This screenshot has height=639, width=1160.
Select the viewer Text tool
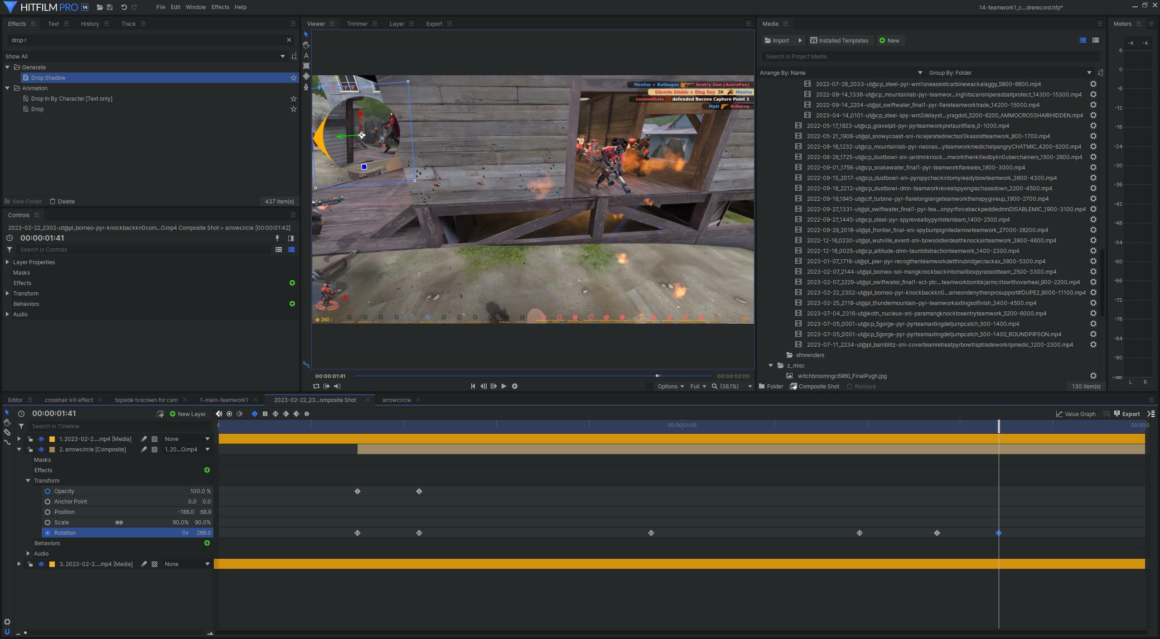click(306, 55)
